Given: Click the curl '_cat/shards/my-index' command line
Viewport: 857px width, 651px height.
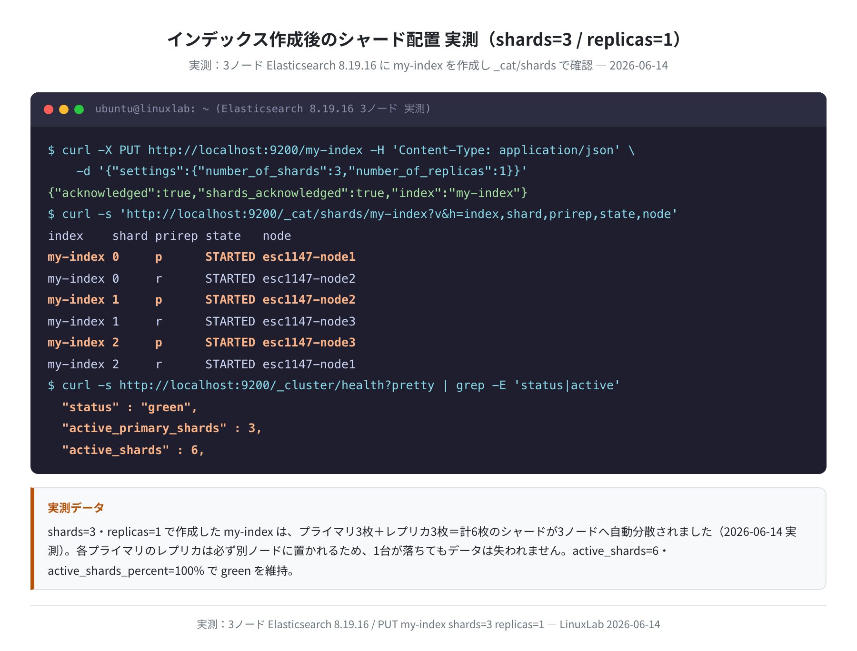Looking at the screenshot, I should point(362,214).
